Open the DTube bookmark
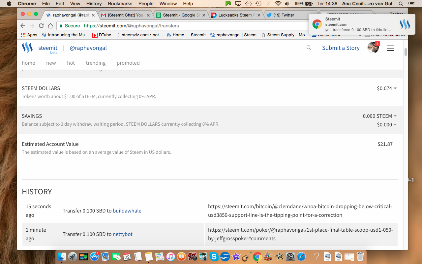The width and height of the screenshot is (422, 264). [102, 35]
